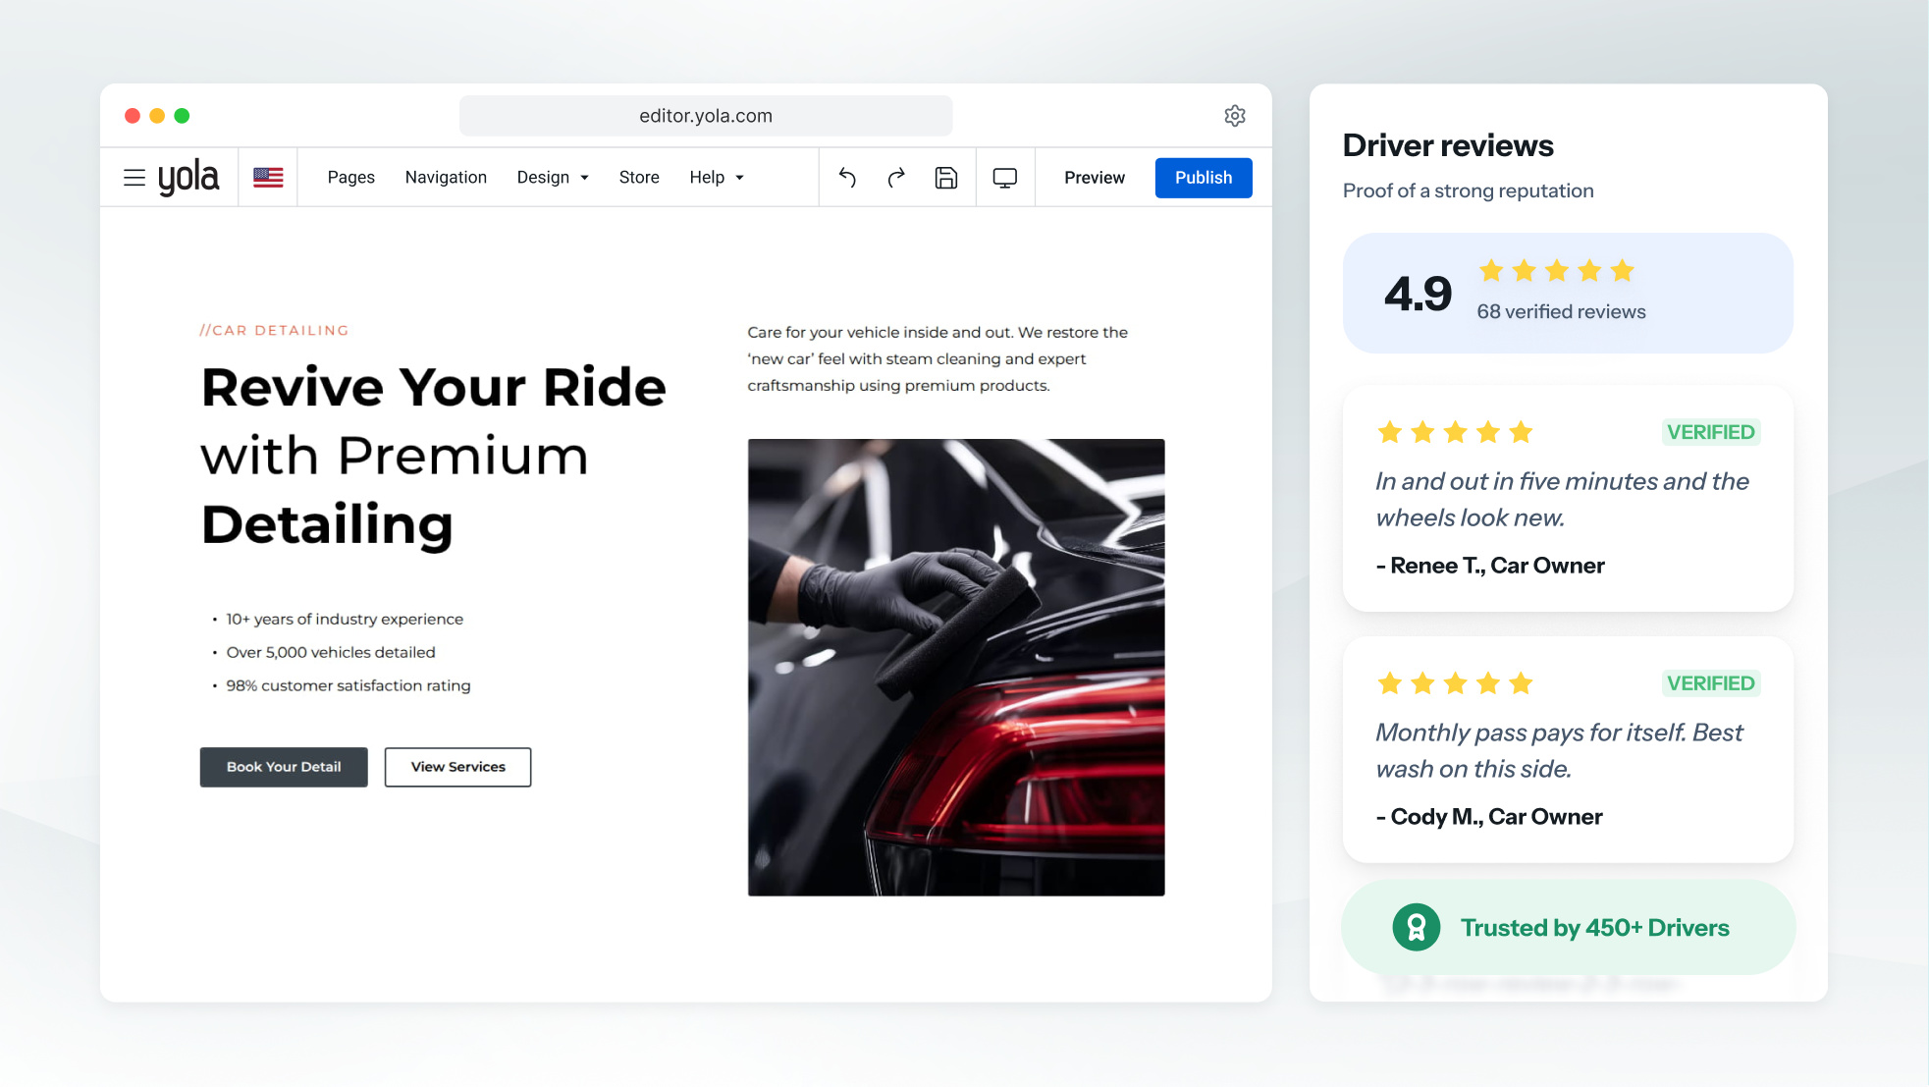The width and height of the screenshot is (1929, 1087).
Task: Switch device view with the monitor icon
Action: point(1005,178)
